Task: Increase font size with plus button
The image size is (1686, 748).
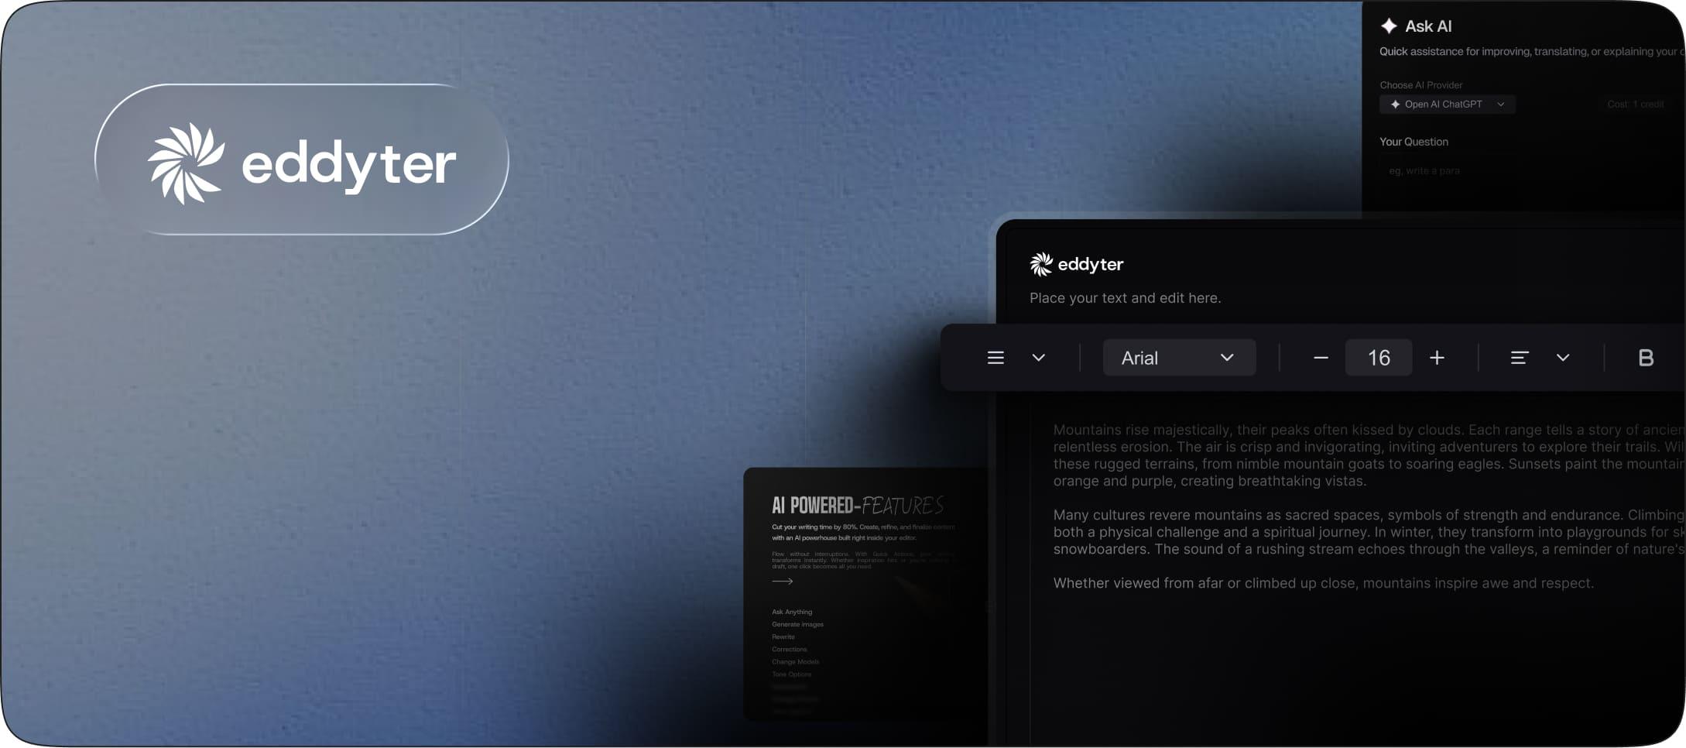Action: (x=1437, y=358)
